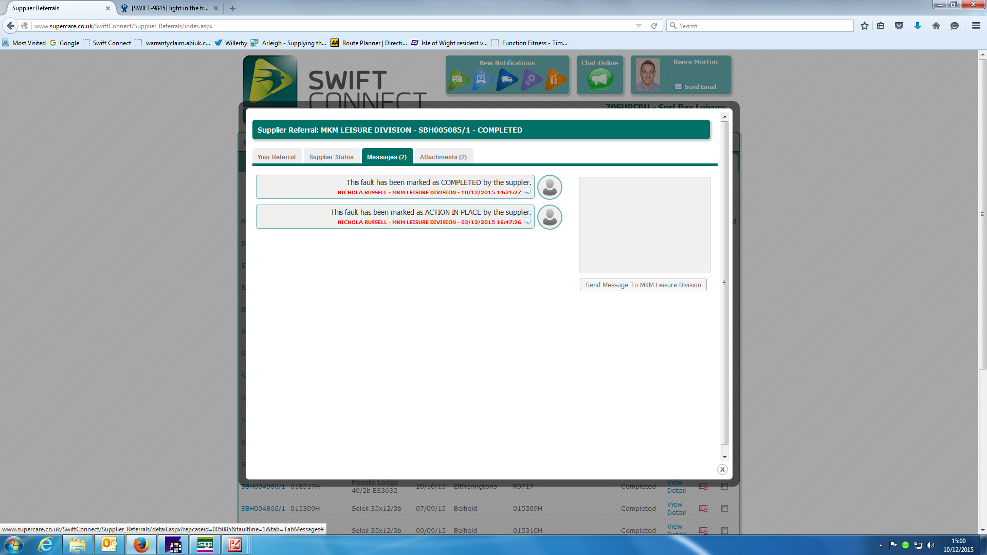Click user avatar beside COMPLETED message
This screenshot has width=987, height=555.
click(550, 187)
